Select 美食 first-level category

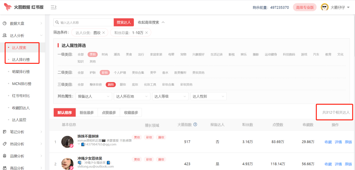point(129,55)
